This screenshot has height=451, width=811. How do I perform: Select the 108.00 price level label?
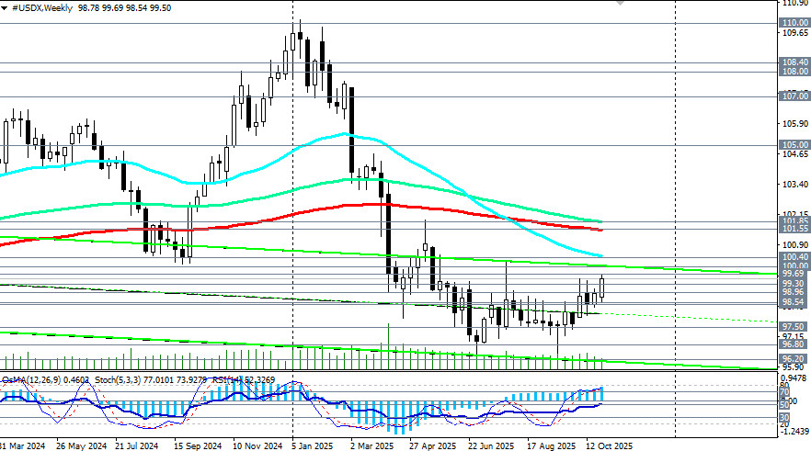(794, 72)
